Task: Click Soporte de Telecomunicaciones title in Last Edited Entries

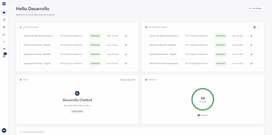Action: tap(39, 36)
